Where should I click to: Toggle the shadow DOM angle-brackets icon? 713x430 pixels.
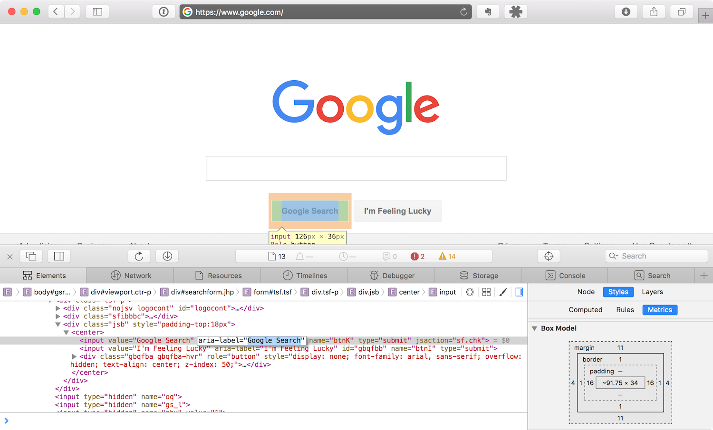pyautogui.click(x=470, y=292)
